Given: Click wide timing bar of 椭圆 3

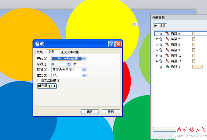Looking at the screenshot, I should coord(197,67).
